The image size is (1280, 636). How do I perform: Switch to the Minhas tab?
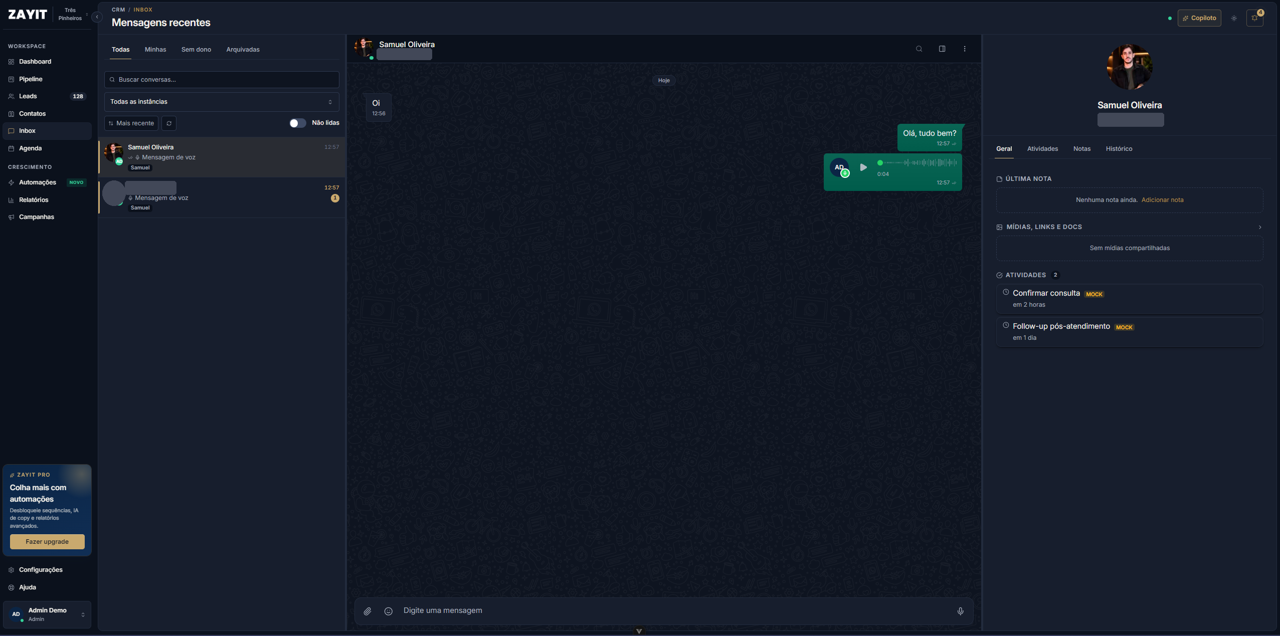coord(155,50)
